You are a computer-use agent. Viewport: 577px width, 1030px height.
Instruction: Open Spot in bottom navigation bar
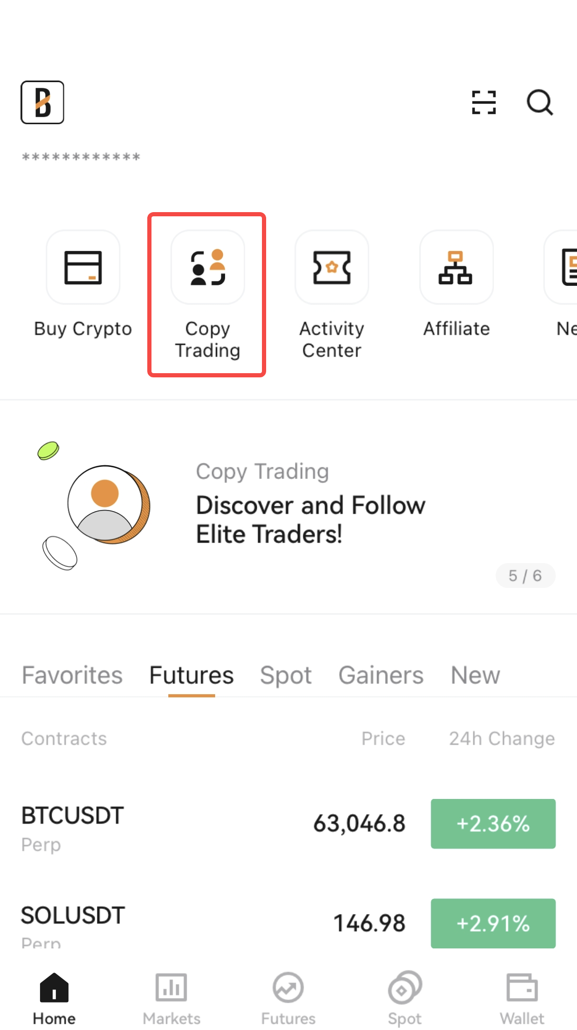pos(405,998)
